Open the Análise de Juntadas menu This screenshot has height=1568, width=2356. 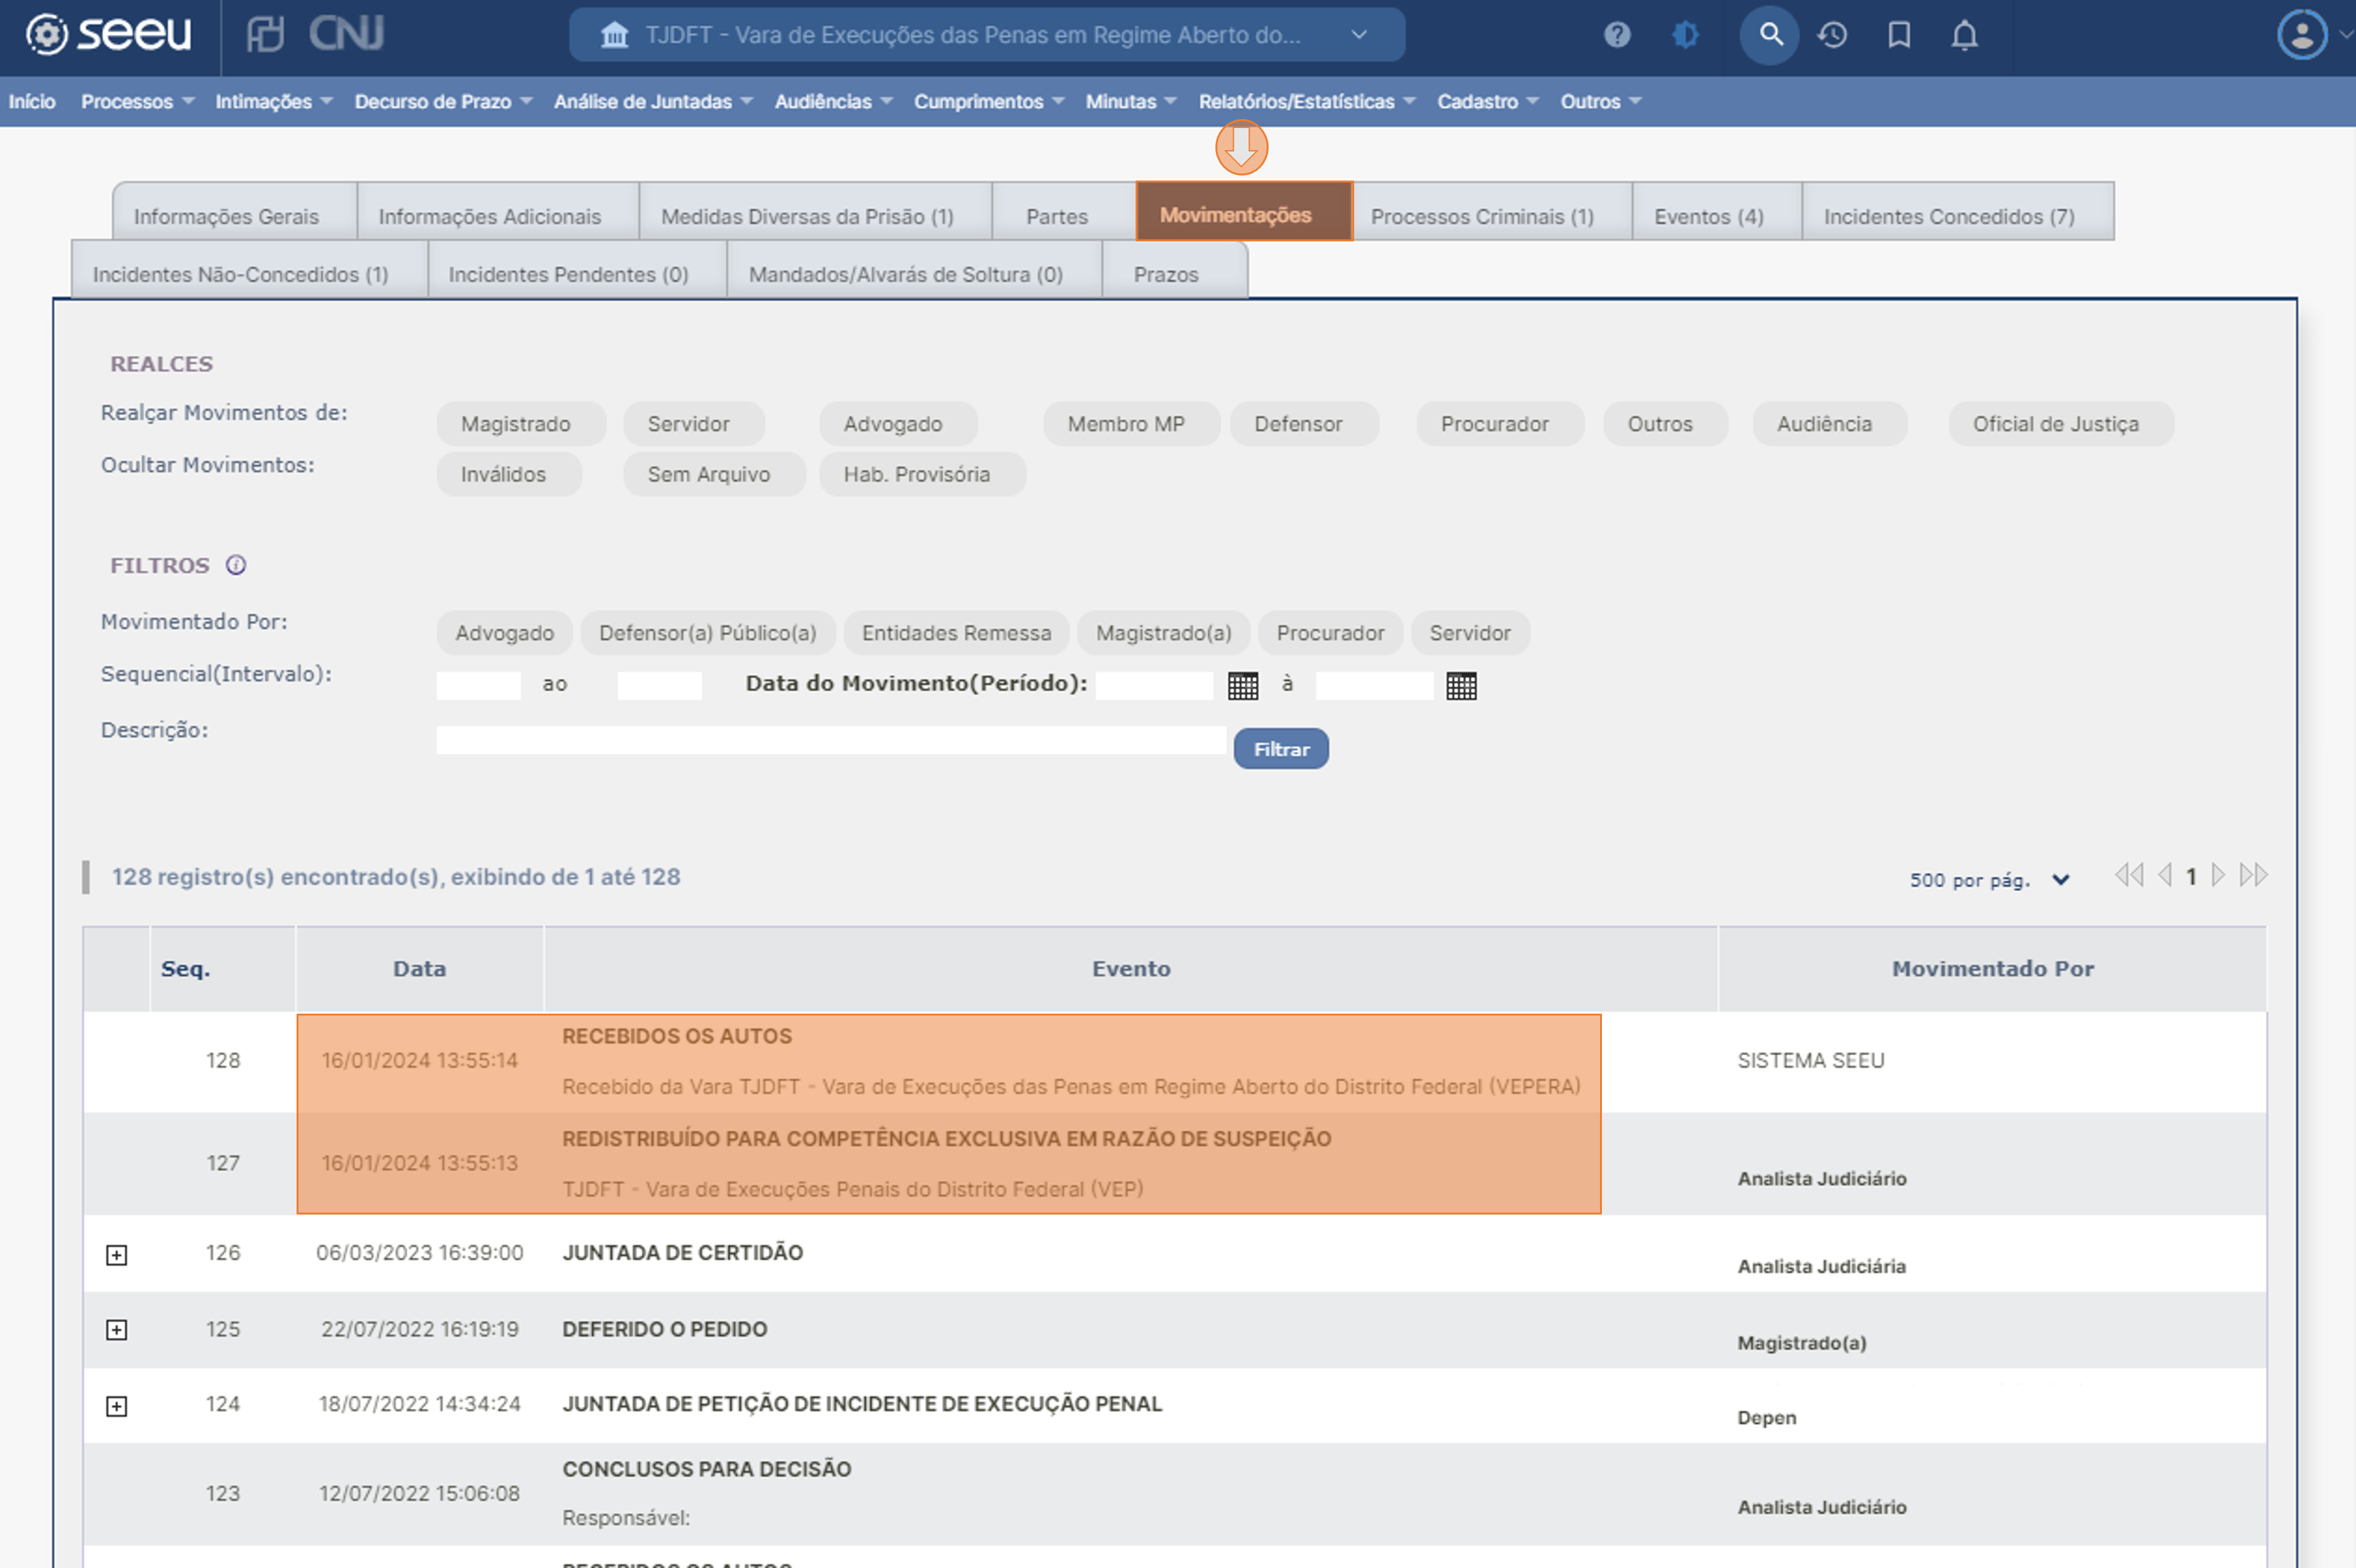653,102
